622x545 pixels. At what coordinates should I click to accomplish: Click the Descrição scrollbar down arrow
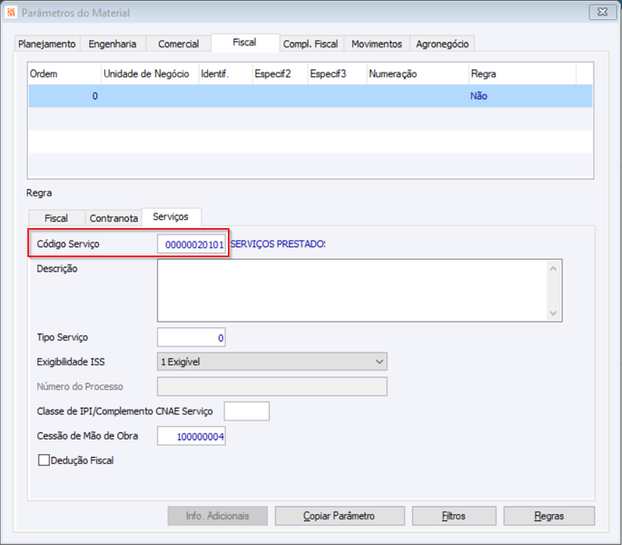[x=554, y=313]
